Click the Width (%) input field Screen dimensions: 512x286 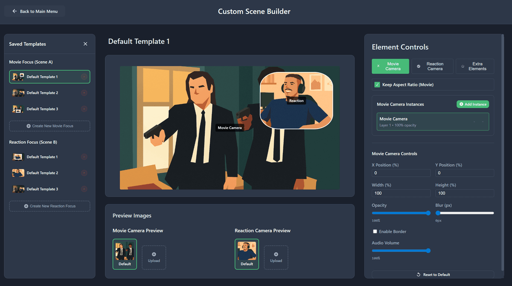click(401, 193)
